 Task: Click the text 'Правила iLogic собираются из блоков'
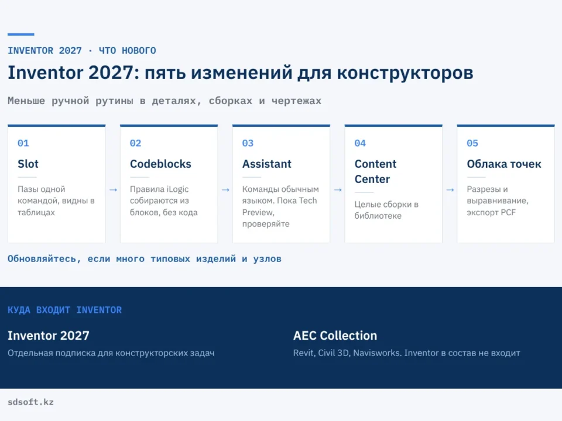pos(164,201)
